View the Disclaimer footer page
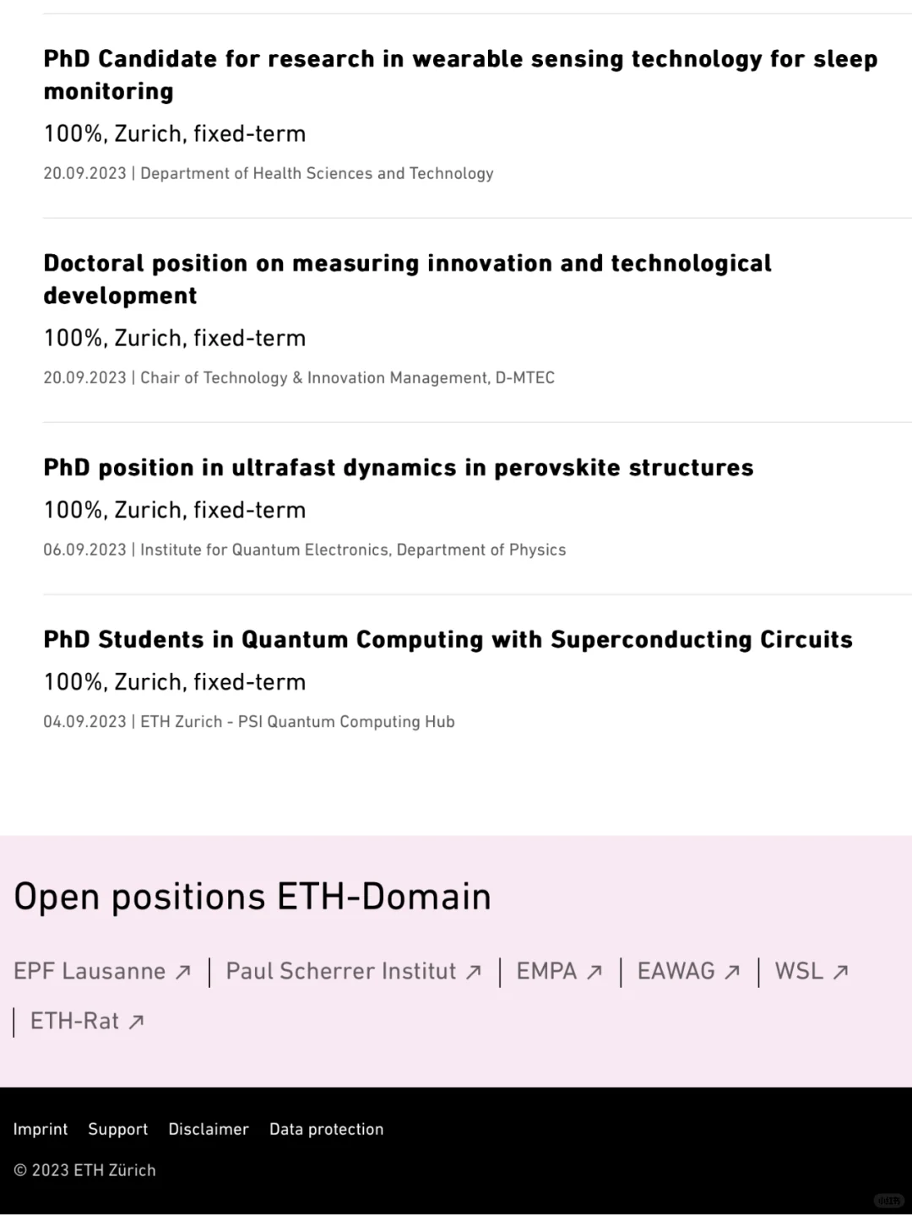This screenshot has height=1215, width=912. pyautogui.click(x=209, y=1129)
